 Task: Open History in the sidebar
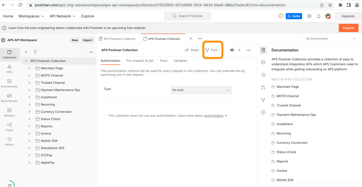pos(9,141)
